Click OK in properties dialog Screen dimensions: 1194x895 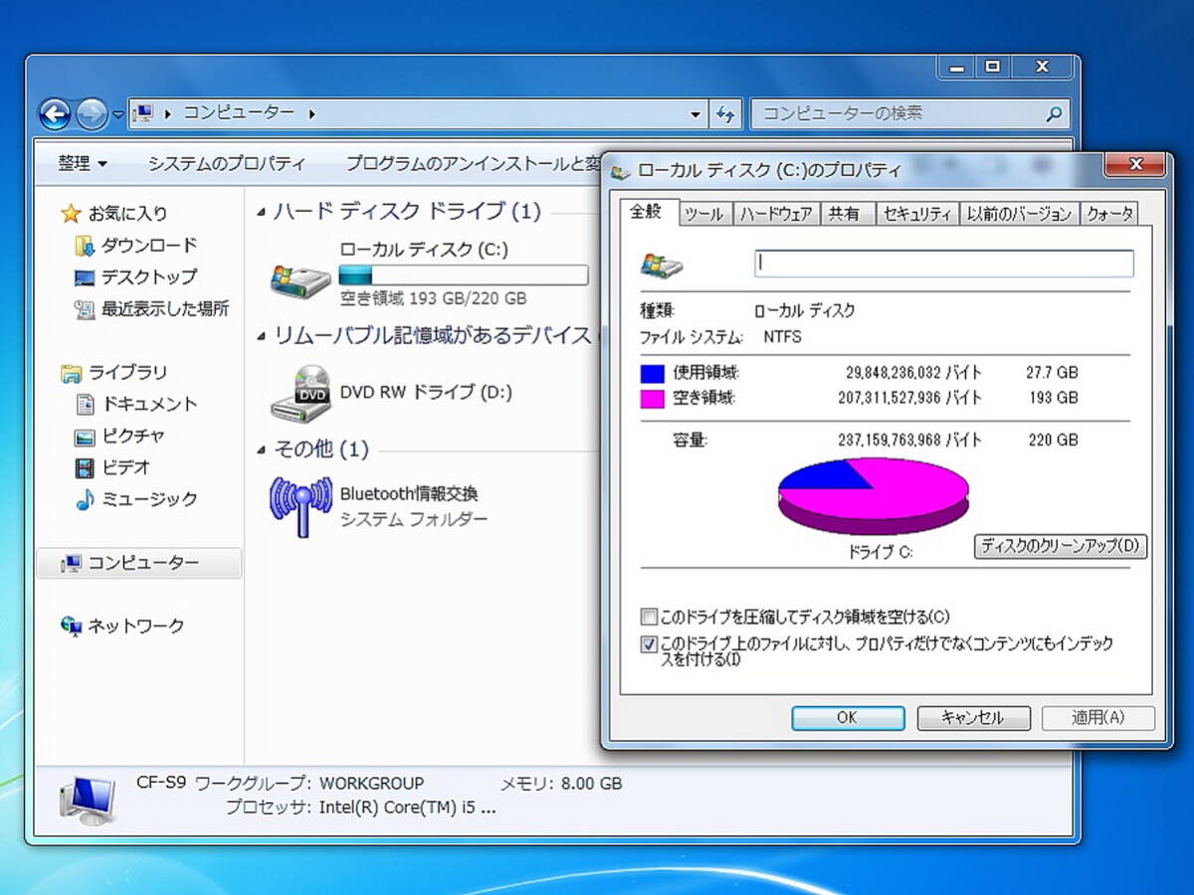[x=848, y=718]
